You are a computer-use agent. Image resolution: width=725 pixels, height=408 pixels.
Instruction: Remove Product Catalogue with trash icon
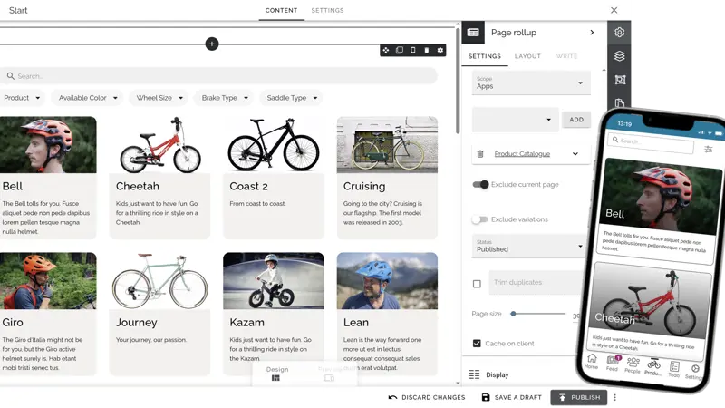[x=480, y=154]
